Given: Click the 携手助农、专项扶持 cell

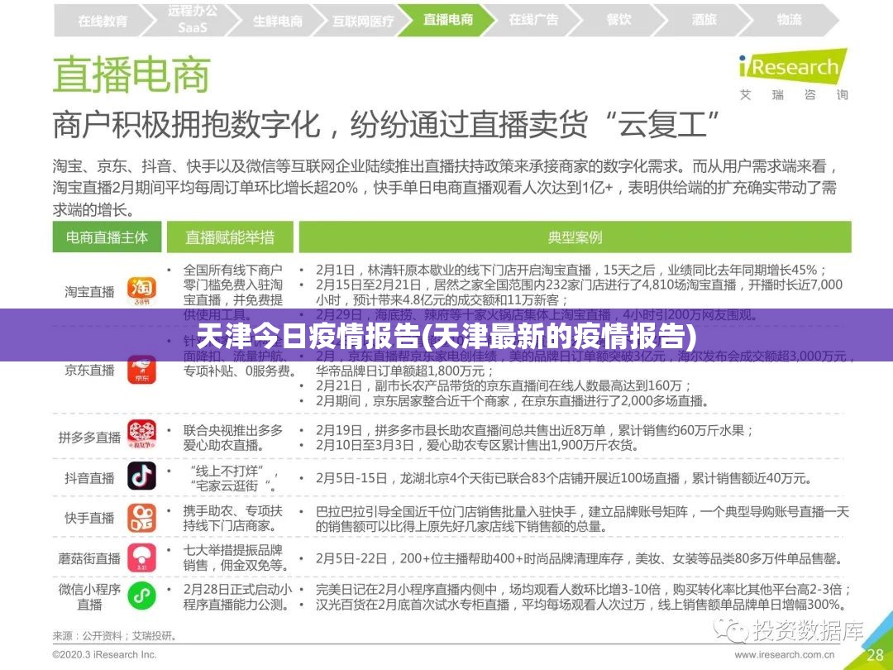Looking at the screenshot, I should pyautogui.click(x=233, y=518).
